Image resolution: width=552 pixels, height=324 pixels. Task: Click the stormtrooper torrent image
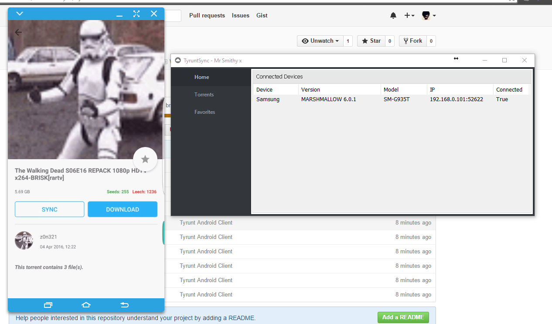pos(86,90)
